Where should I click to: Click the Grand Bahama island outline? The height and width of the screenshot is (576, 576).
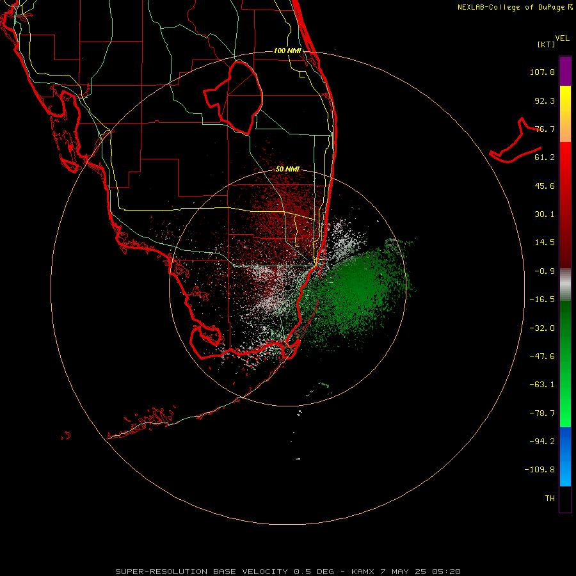point(515,141)
